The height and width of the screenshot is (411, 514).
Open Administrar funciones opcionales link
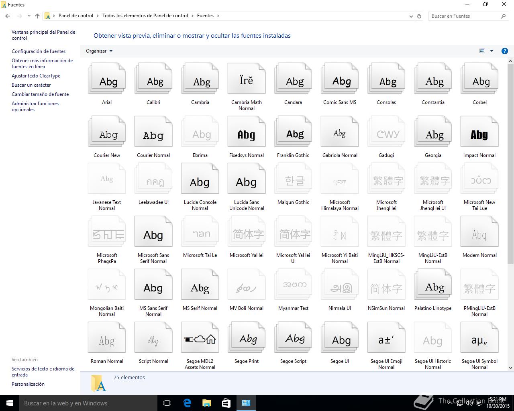[35, 106]
